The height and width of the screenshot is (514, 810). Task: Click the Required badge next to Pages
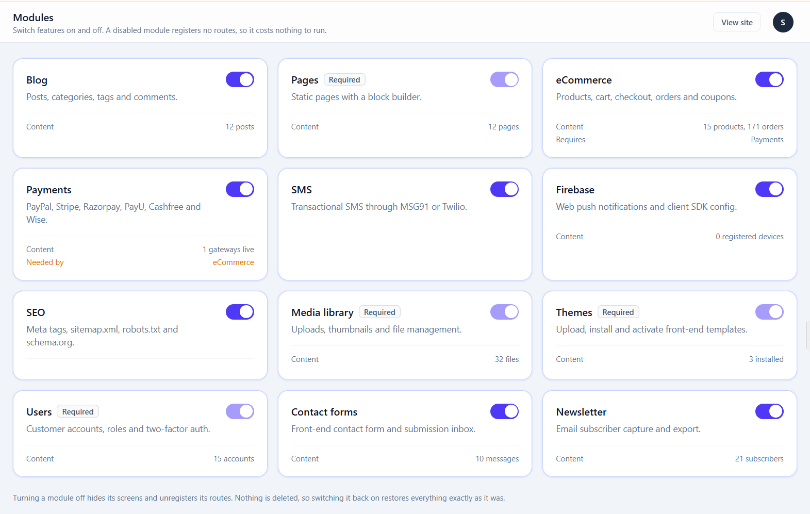[344, 80]
